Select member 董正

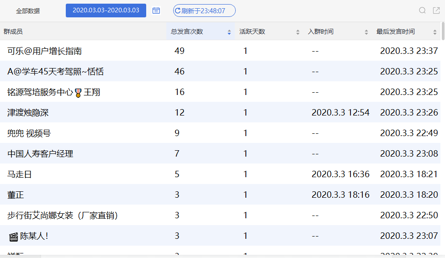[x=16, y=195]
